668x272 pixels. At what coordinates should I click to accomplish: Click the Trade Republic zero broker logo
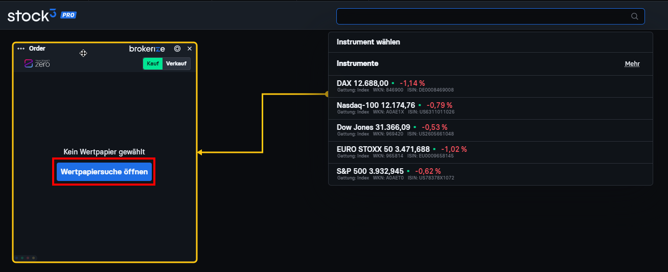(x=37, y=63)
